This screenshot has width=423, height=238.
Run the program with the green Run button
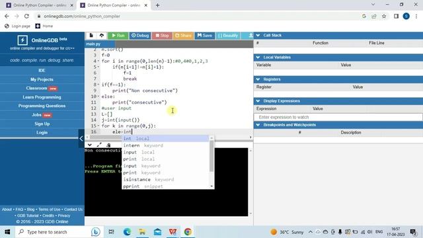click(x=118, y=35)
